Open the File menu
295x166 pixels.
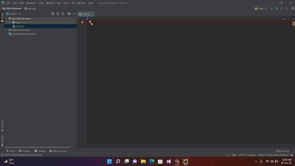[x=8, y=3]
